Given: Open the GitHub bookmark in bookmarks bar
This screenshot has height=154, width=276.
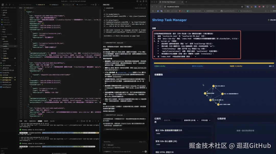Looking at the screenshot, I should tap(228, 11).
